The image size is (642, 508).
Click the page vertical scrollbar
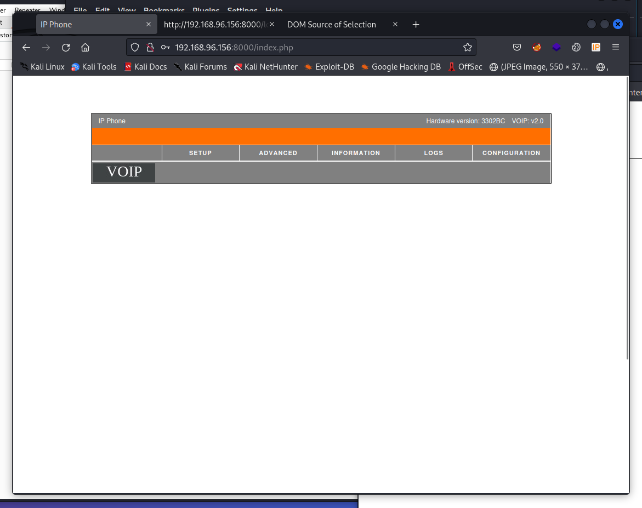pos(627,218)
